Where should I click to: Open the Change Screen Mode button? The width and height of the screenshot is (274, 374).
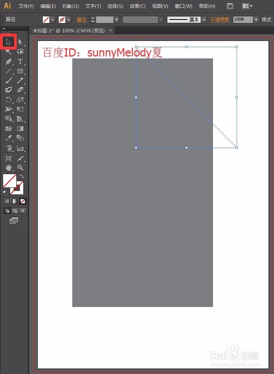tap(14, 221)
